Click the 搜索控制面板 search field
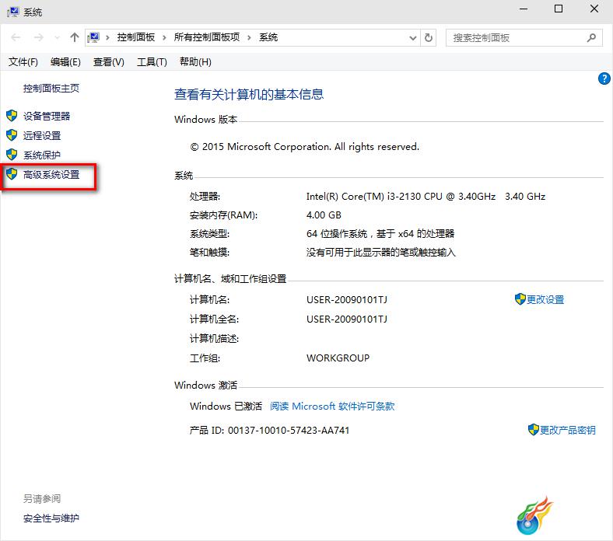Viewport: 613px width, 541px height. tap(524, 38)
